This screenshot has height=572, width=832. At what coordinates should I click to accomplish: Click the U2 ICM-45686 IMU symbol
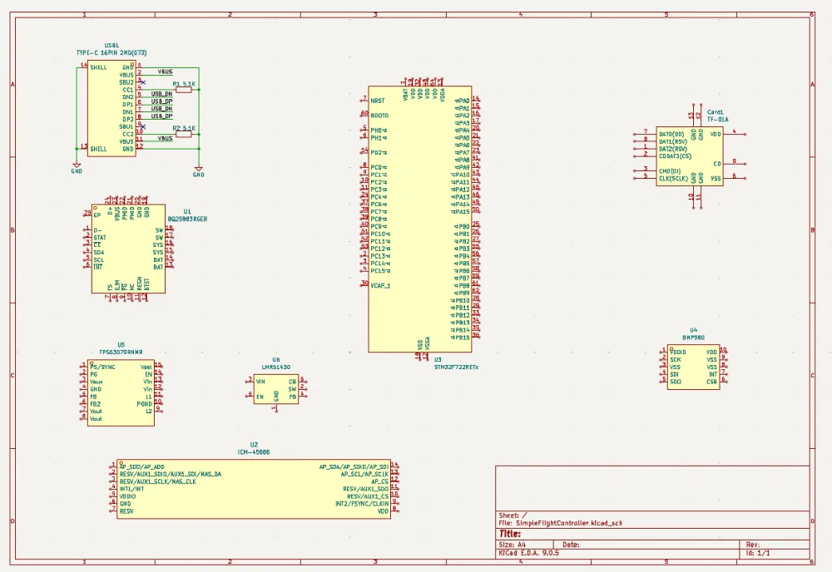point(253,490)
